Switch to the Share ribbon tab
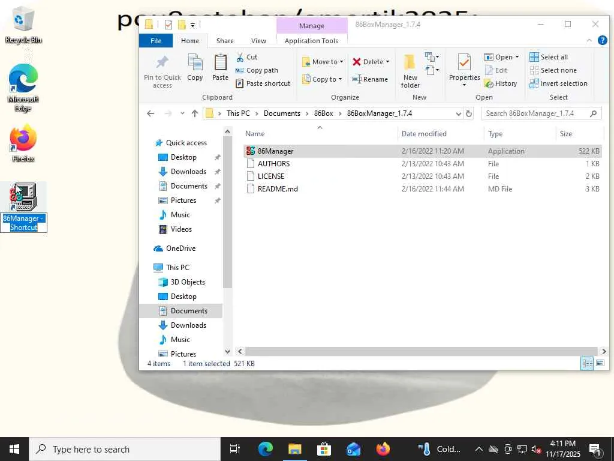The width and height of the screenshot is (614, 461). [225, 41]
